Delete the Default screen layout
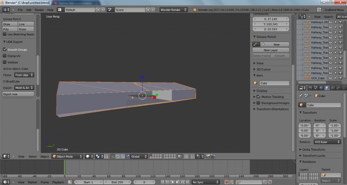 [103, 10]
